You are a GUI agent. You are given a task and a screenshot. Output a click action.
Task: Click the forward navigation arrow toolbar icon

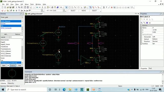pos(40,7)
